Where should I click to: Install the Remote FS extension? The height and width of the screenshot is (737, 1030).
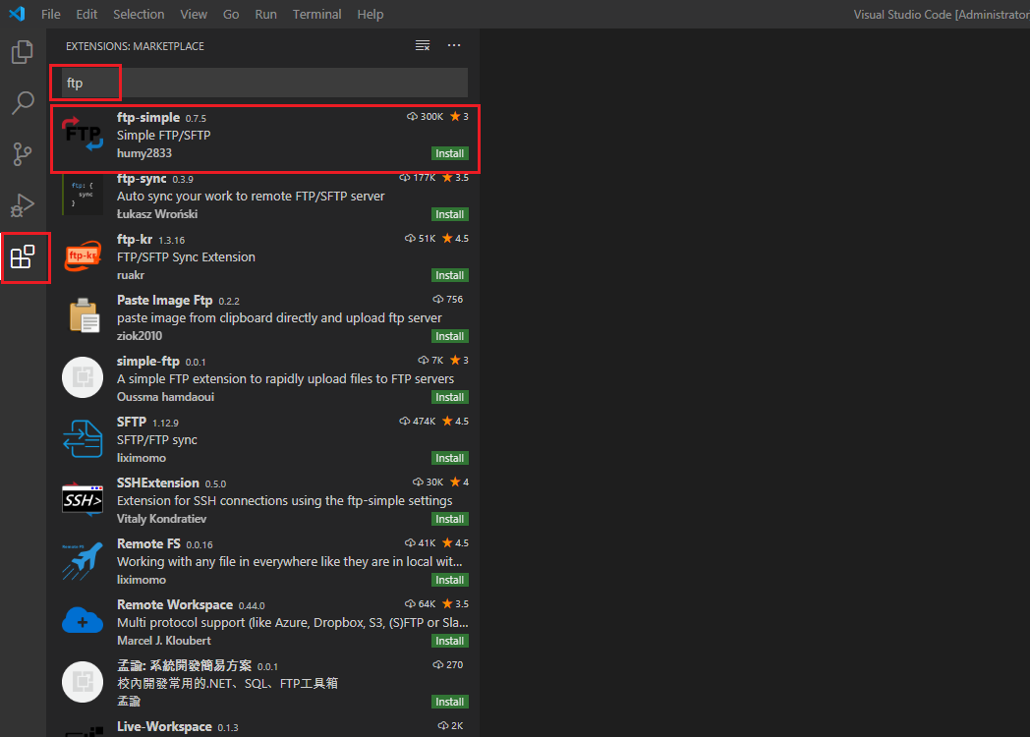click(x=449, y=580)
